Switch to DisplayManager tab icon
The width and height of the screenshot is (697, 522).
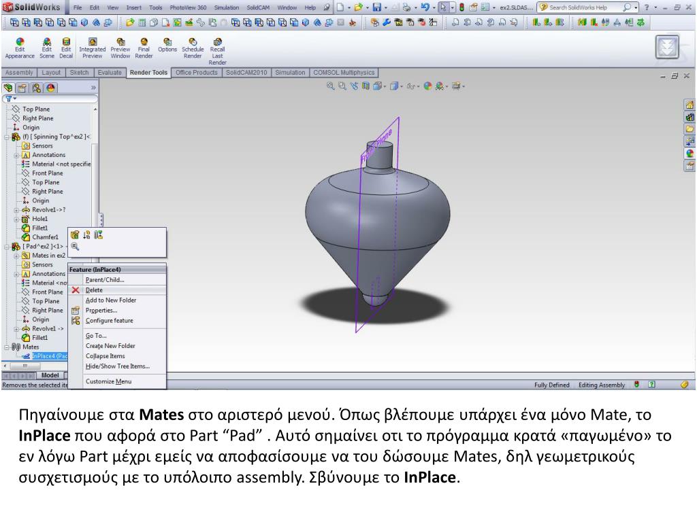(50, 88)
